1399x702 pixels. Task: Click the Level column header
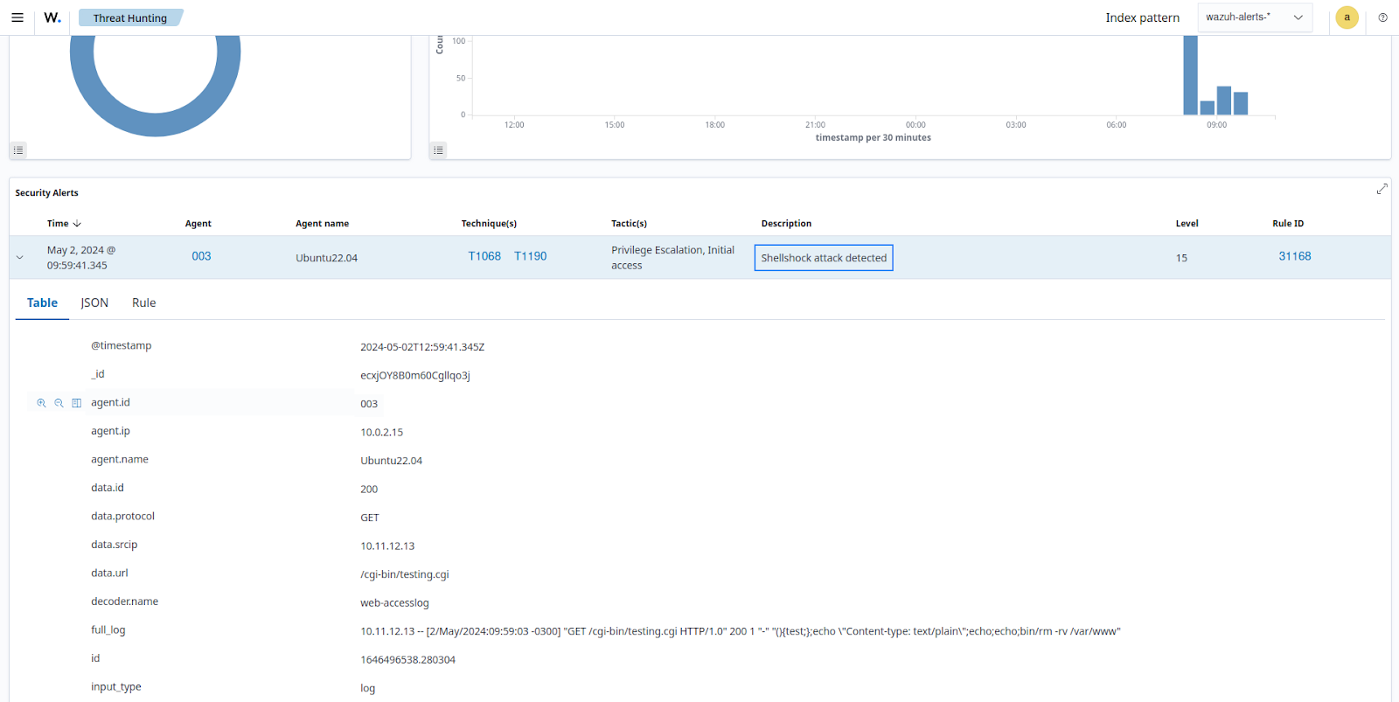1187,224
